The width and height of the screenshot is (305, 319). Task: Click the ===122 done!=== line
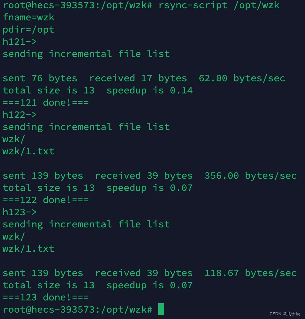coord(46,200)
